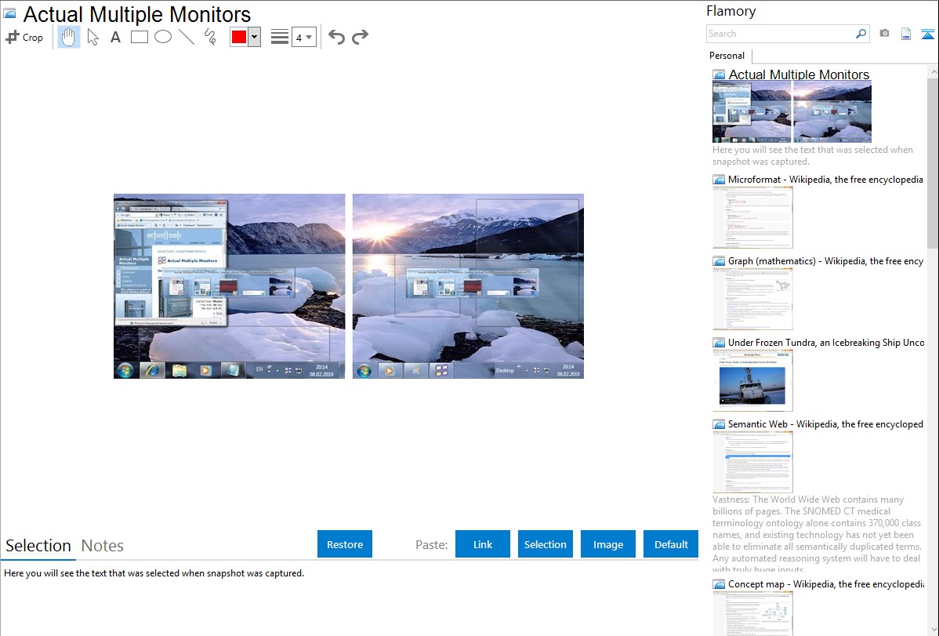Screen dimensions: 939x636
Task: Open the Concept map snapshot title
Action: point(825,583)
